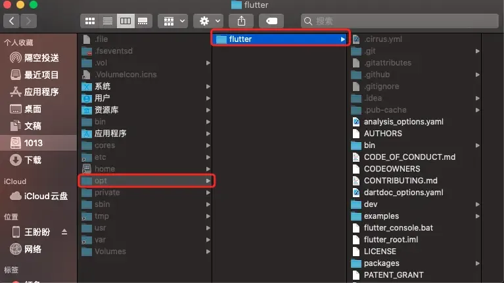Switch to icon grid view
This screenshot has height=283, width=504.
[89, 21]
